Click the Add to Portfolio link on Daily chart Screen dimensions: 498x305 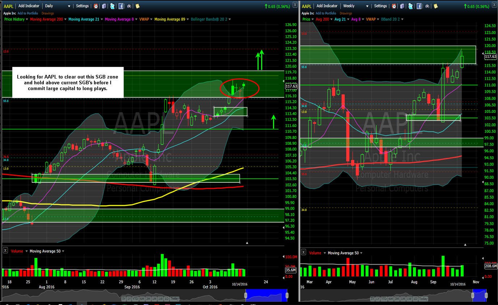point(27,13)
